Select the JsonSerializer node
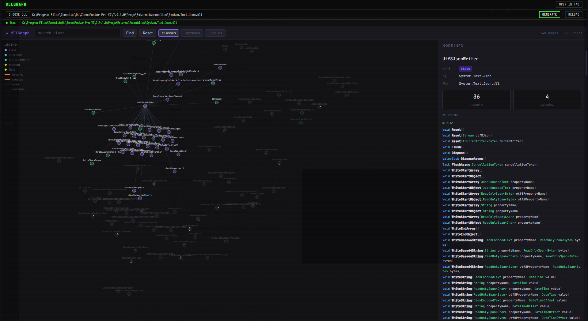The image size is (588, 321). pos(178,155)
